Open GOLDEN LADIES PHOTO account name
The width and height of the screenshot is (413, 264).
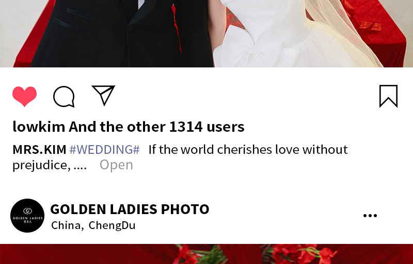[130, 209]
